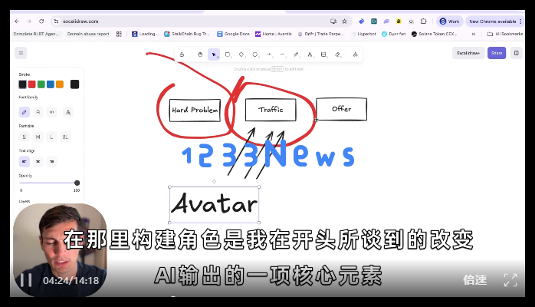This screenshot has height=307, width=535.
Task: Choose the Ellipse shape tool
Action: pyautogui.click(x=255, y=54)
